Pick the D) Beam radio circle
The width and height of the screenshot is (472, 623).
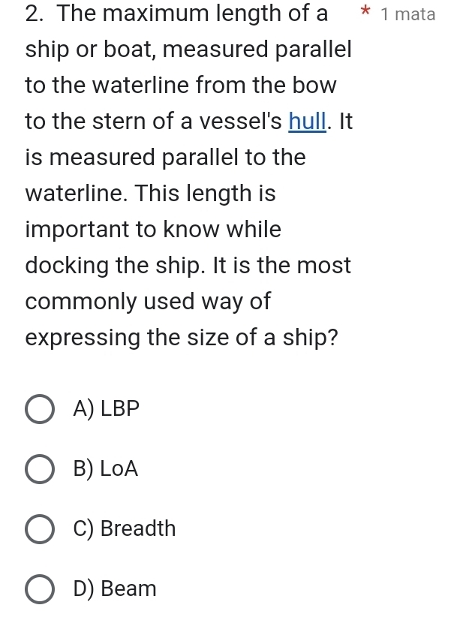tap(41, 589)
